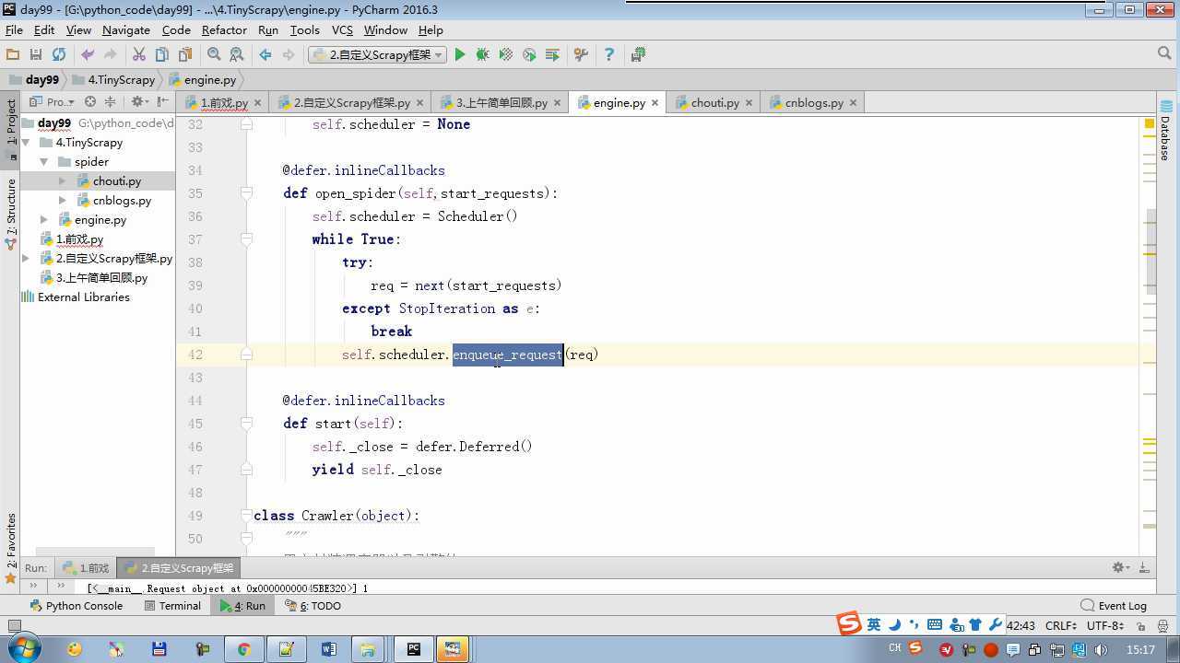1180x663 pixels.
Task: Expand the 2.自定义Scrapy框架.py node arrow
Action: (26, 259)
